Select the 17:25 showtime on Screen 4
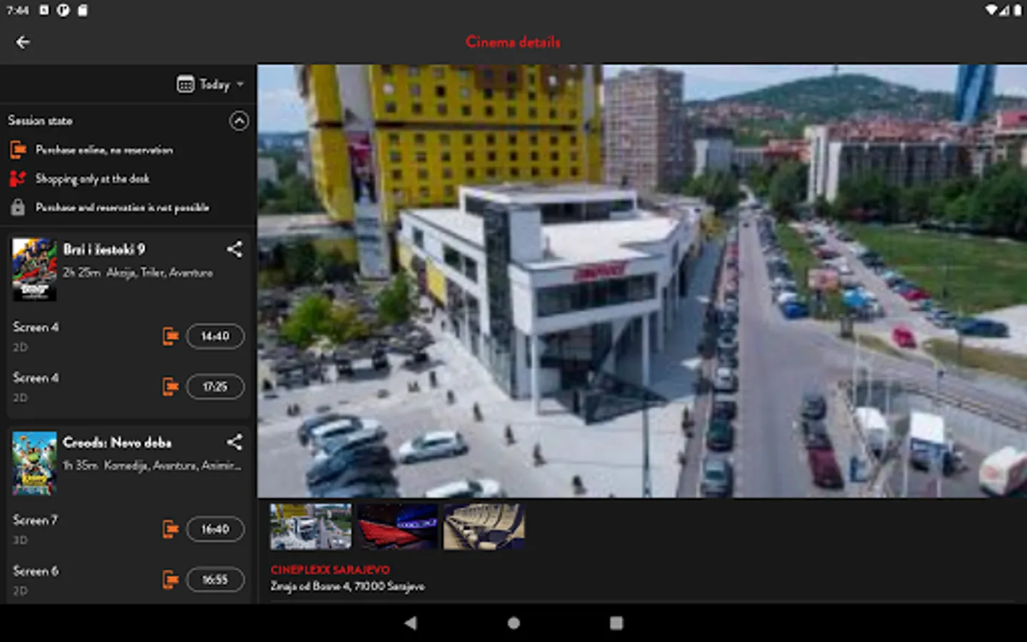This screenshot has height=642, width=1027. coord(215,387)
